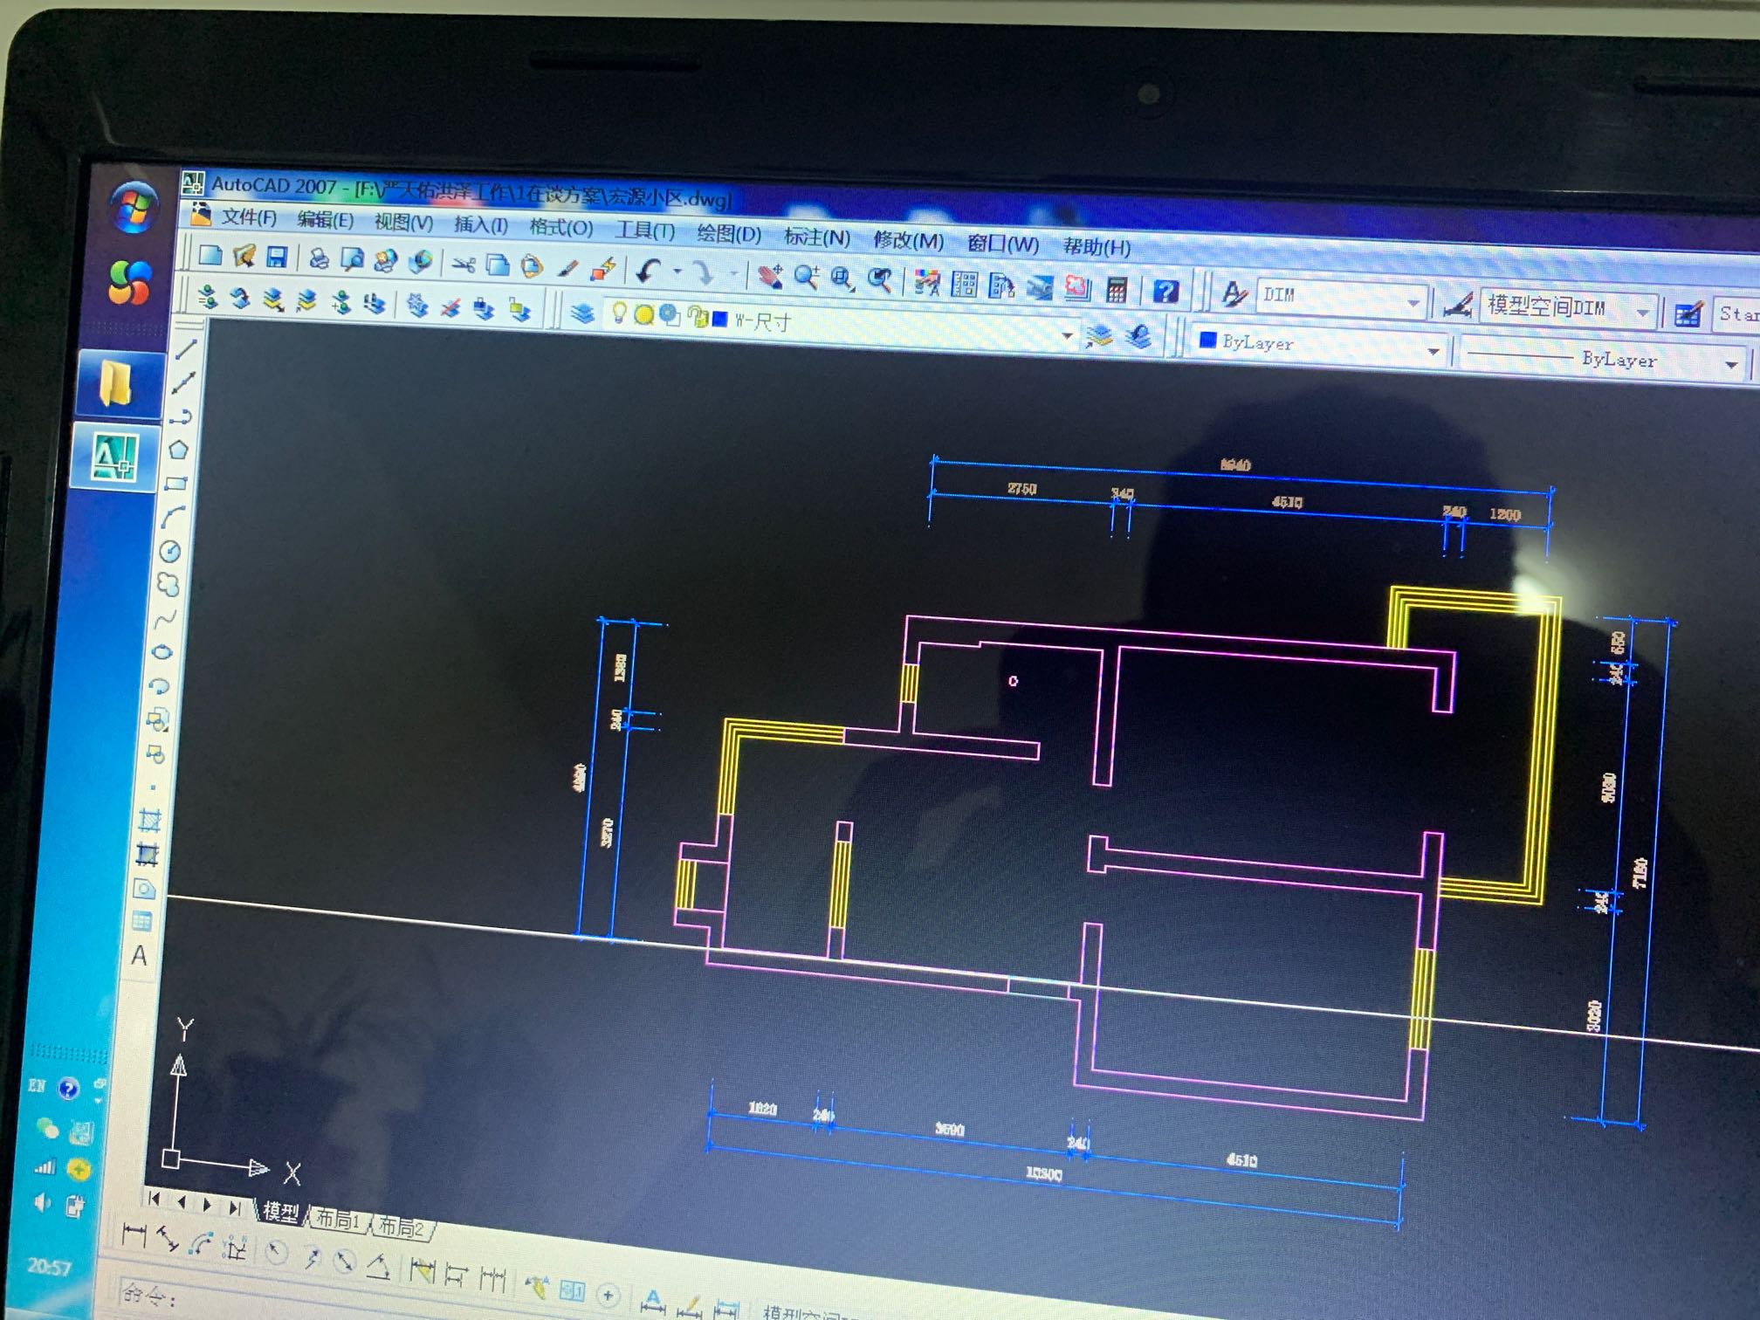Open the ByLayer linetype dropdown
This screenshot has height=1320, width=1760.
tap(1730, 364)
